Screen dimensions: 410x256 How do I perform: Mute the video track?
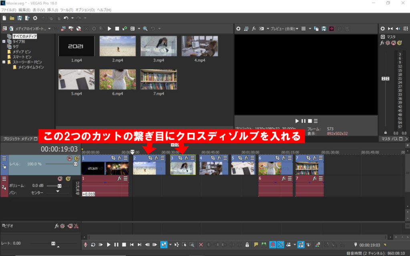click(x=69, y=158)
